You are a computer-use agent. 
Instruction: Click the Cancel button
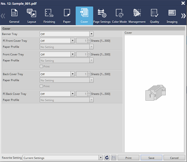pos(174,158)
